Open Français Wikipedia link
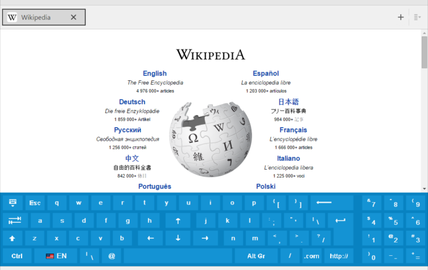 (293, 130)
